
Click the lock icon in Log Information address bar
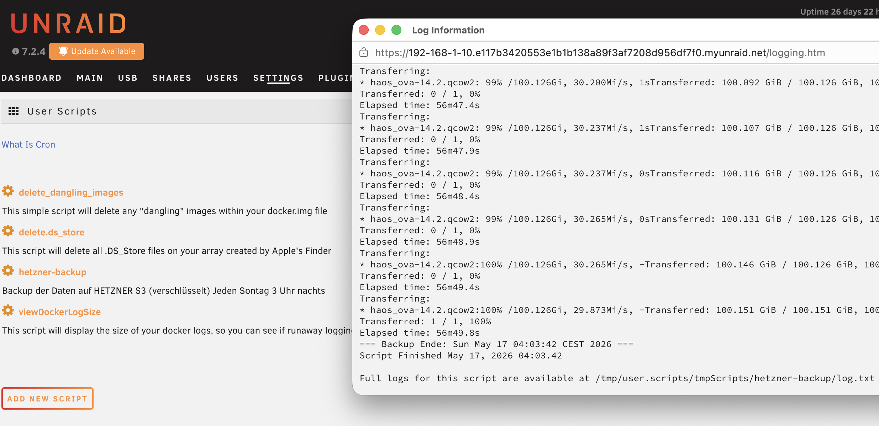click(364, 53)
